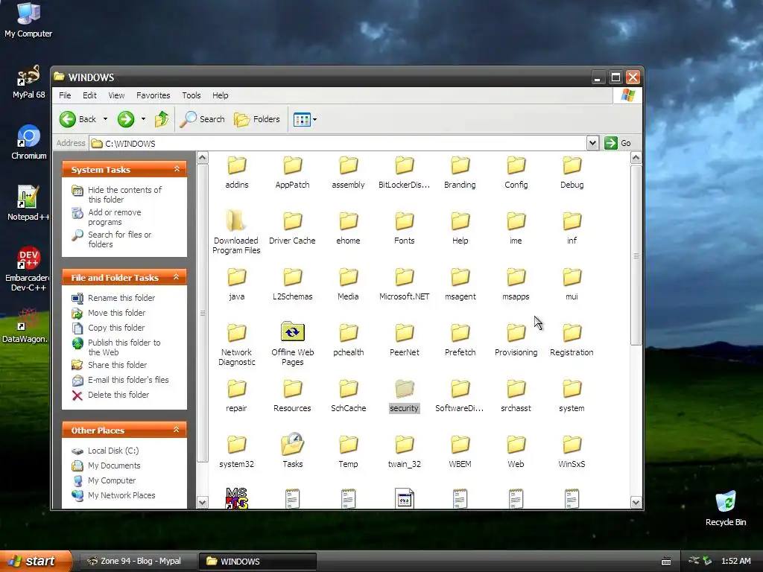Screen dimensions: 763x572
Task: Click the Go button
Action: coord(618,143)
